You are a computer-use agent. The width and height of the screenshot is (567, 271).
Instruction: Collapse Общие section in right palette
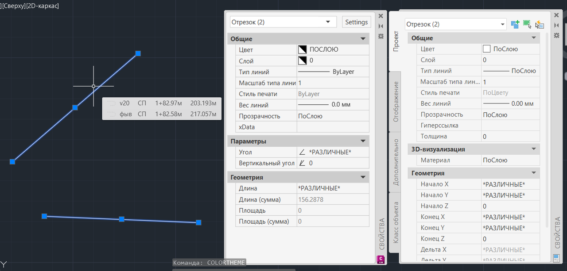tap(534, 38)
